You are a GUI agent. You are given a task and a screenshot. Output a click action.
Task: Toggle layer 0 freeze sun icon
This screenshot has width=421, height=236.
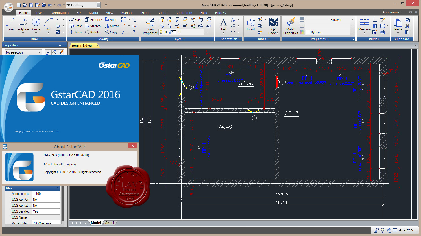point(165,32)
